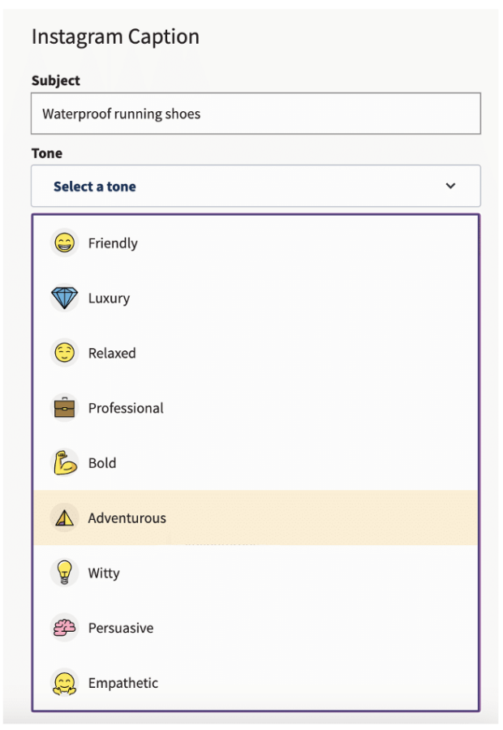Image resolution: width=503 pixels, height=730 pixels.
Task: Click the Subject field with Waterproof running shoes
Action: pyautogui.click(x=256, y=114)
